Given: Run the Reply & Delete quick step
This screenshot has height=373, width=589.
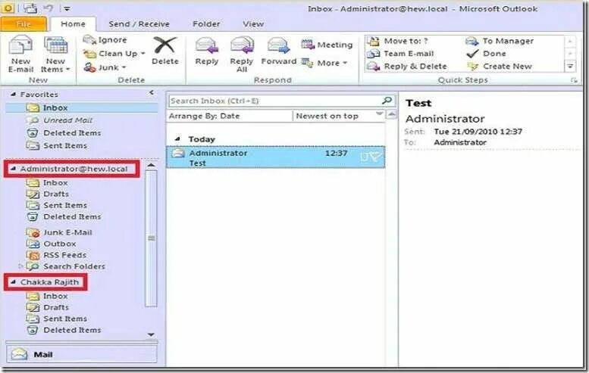Looking at the screenshot, I should 407,67.
